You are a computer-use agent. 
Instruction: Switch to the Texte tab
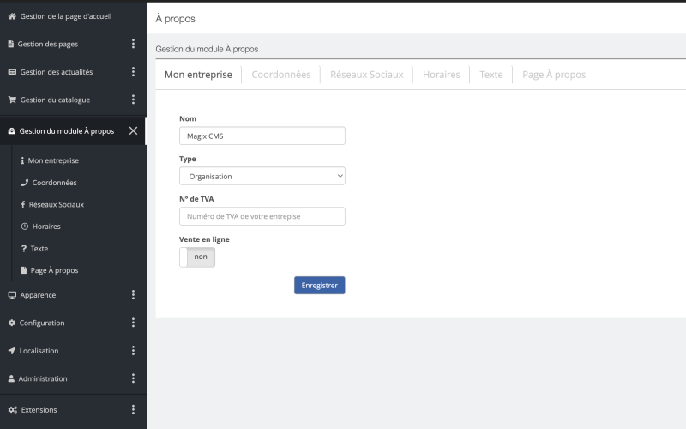pos(490,75)
